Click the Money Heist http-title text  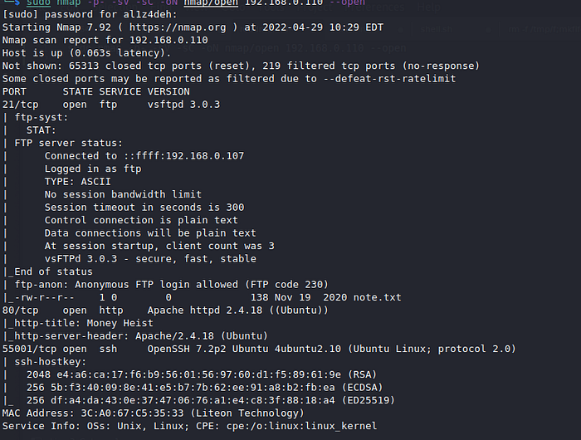tap(118, 322)
